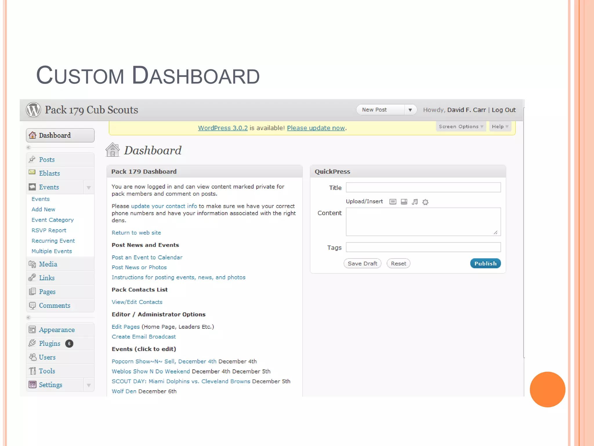Open the Appearance menu
The width and height of the screenshot is (594, 446).
[60, 330]
